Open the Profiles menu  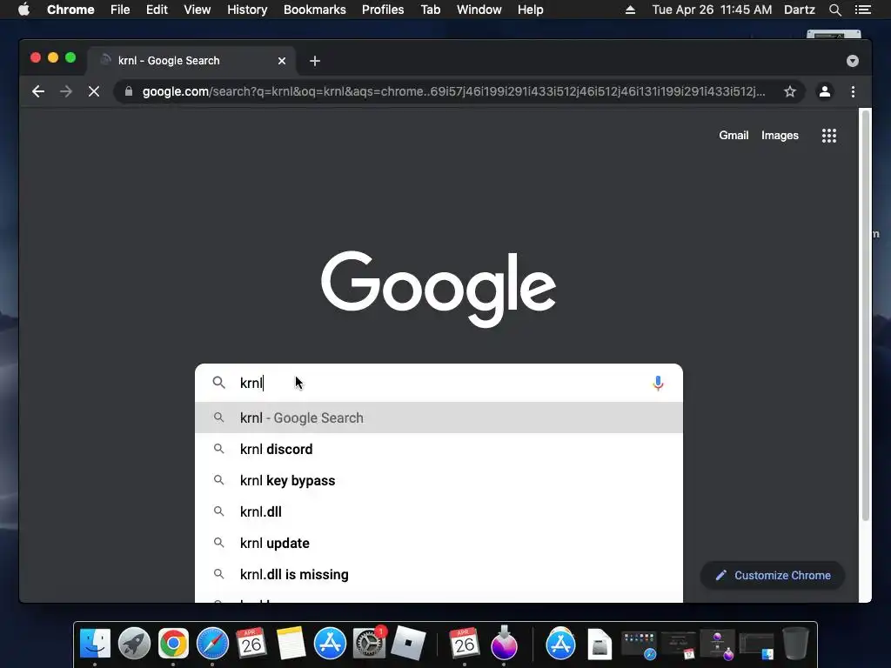pos(383,10)
